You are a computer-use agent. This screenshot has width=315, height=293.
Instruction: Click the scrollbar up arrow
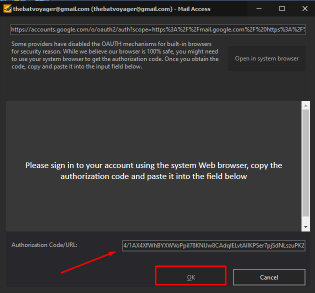click(x=306, y=105)
